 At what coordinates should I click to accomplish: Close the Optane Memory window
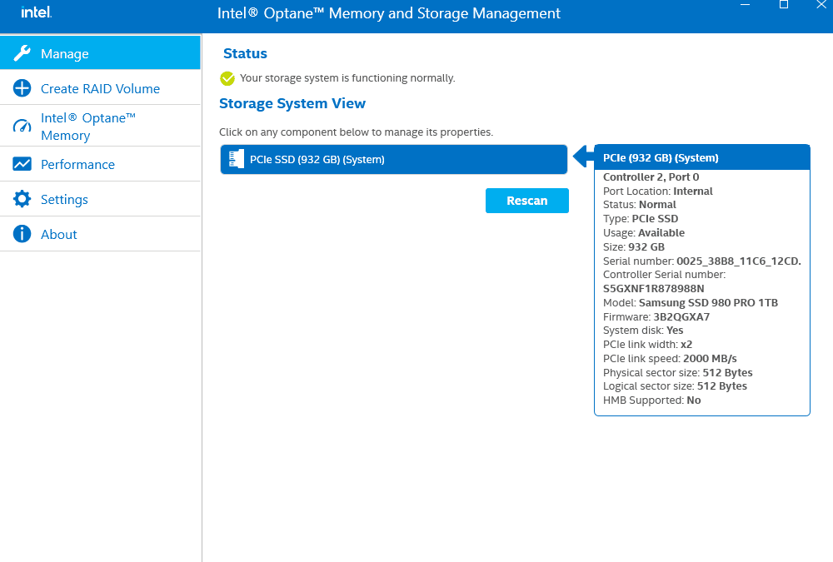(821, 5)
